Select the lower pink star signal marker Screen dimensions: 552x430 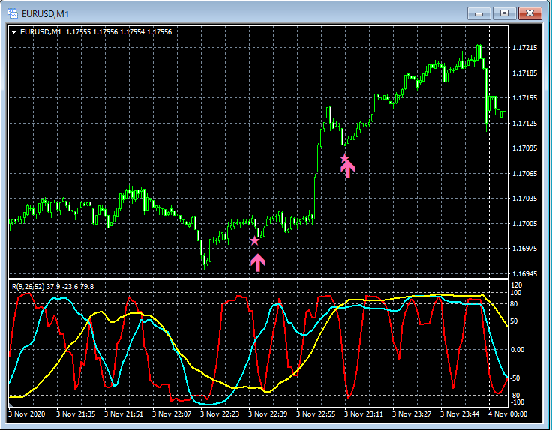coord(254,240)
